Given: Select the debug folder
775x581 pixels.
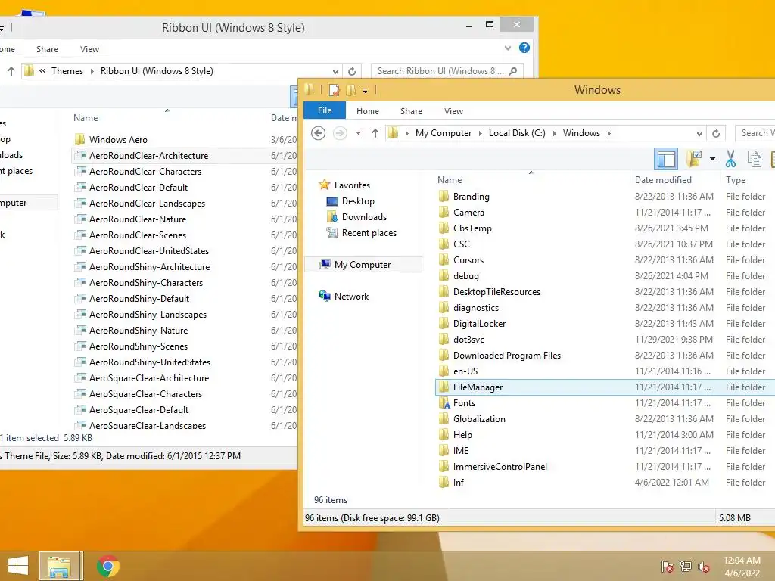Looking at the screenshot, I should 465,276.
